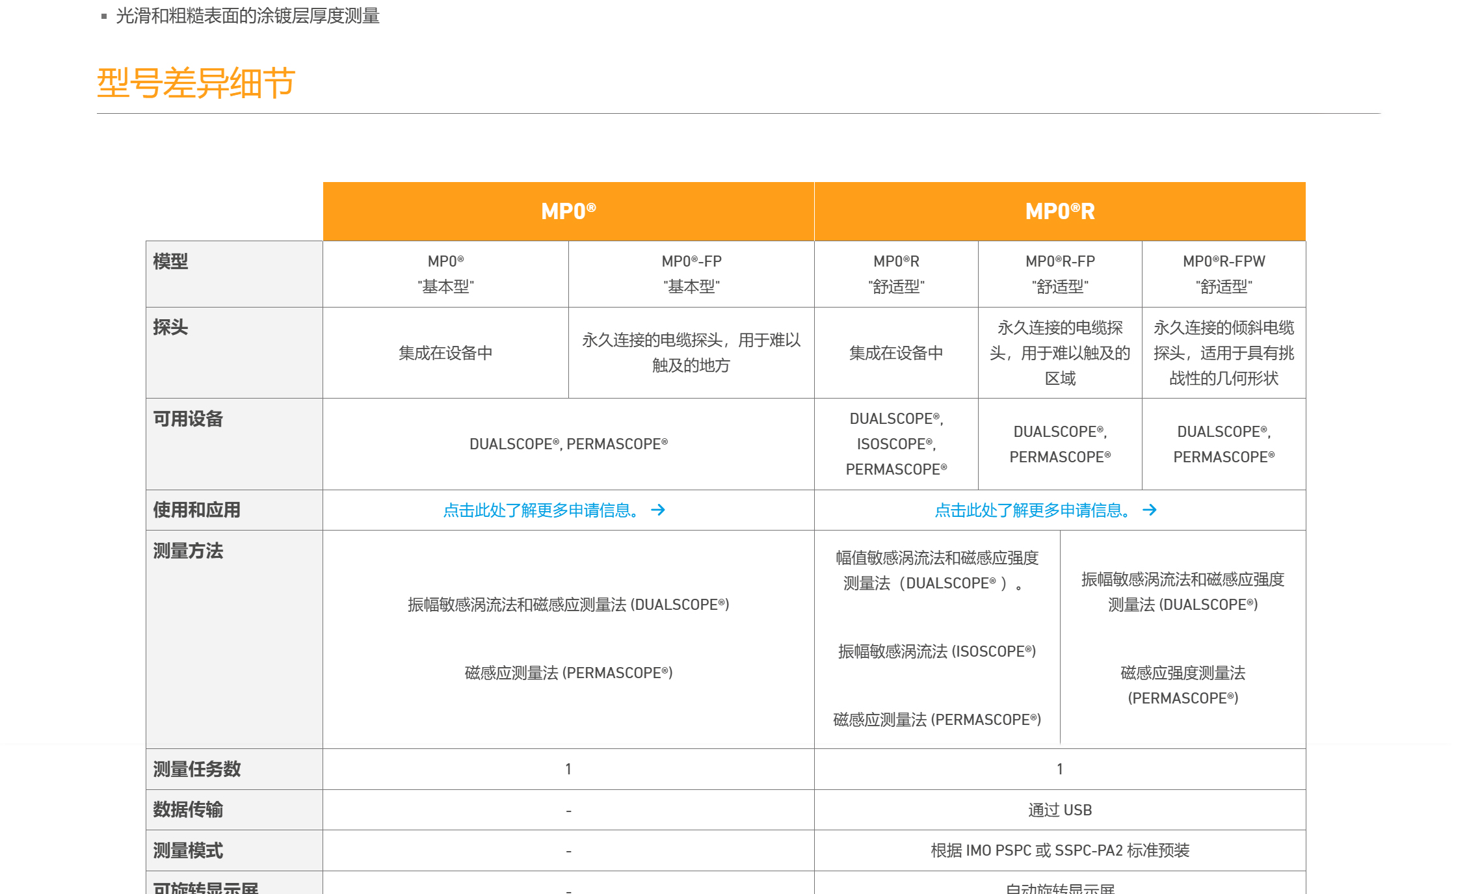
Task: Click the 通过 USB data transfer cell
Action: pos(1060,810)
